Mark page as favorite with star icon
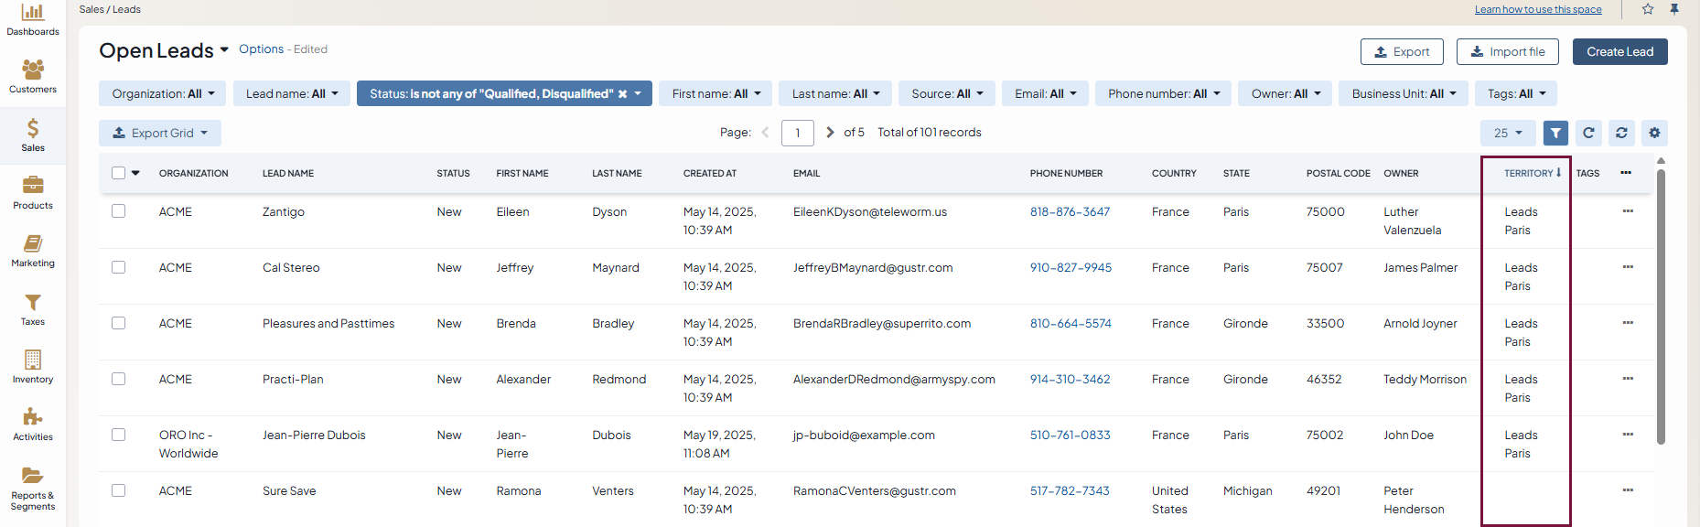Screen dimensions: 1700x527 pos(1648,9)
